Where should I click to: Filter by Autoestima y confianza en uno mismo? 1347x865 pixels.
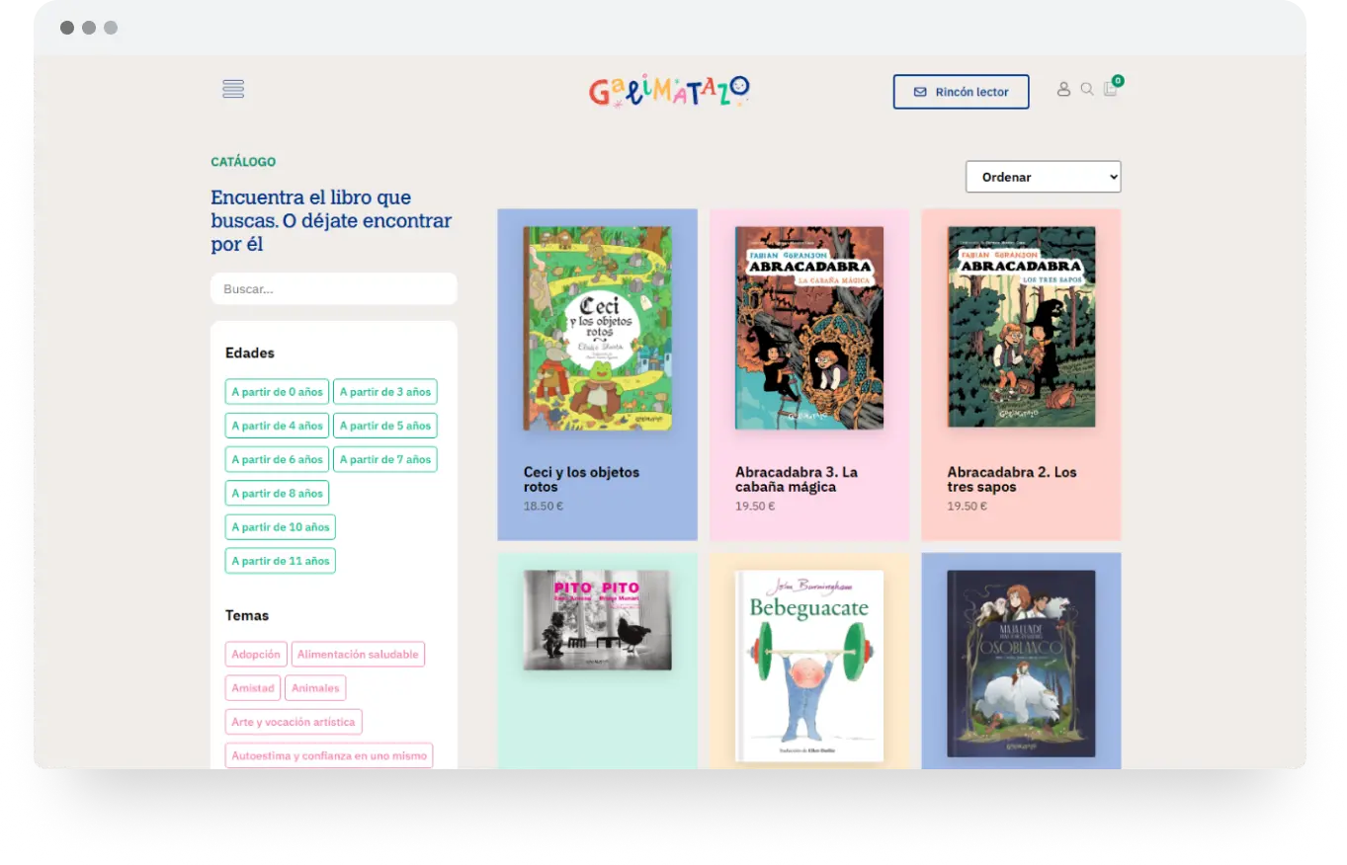[x=329, y=756]
